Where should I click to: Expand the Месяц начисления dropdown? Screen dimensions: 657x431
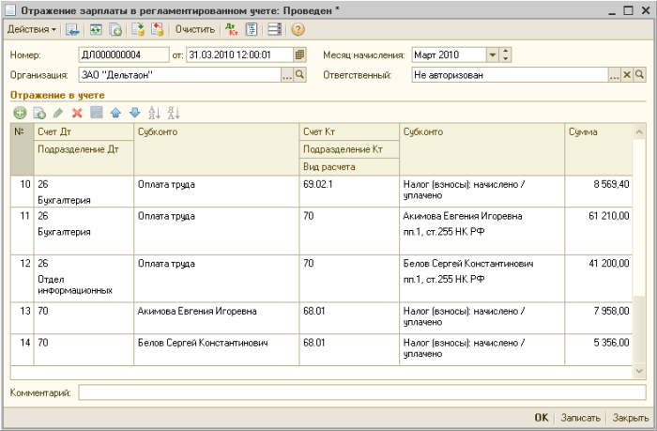[x=493, y=54]
